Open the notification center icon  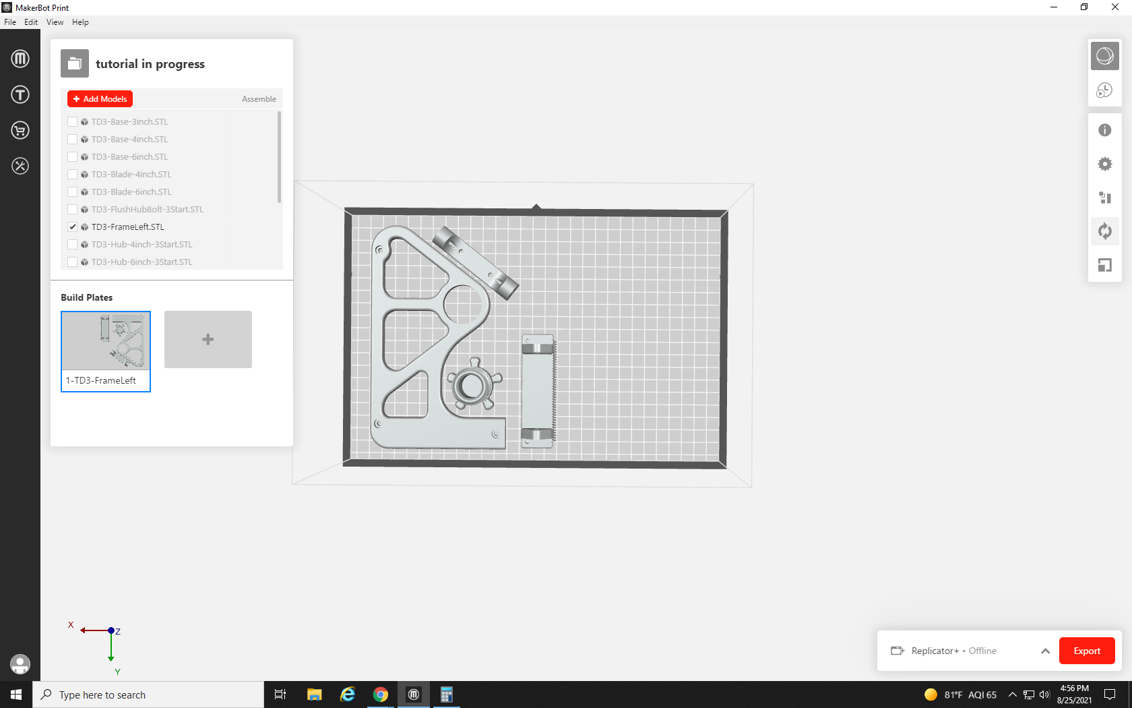click(x=1110, y=695)
